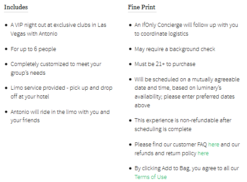247x182 pixels.
Task: Click the bullet beside Must be 21+ to purchase
Action: click(x=130, y=64)
